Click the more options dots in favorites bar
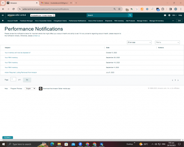184x147 pixels. [x=173, y=21]
